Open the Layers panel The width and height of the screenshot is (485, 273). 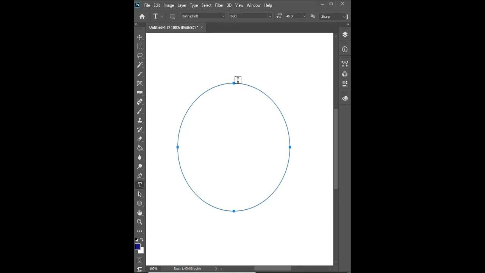(345, 35)
